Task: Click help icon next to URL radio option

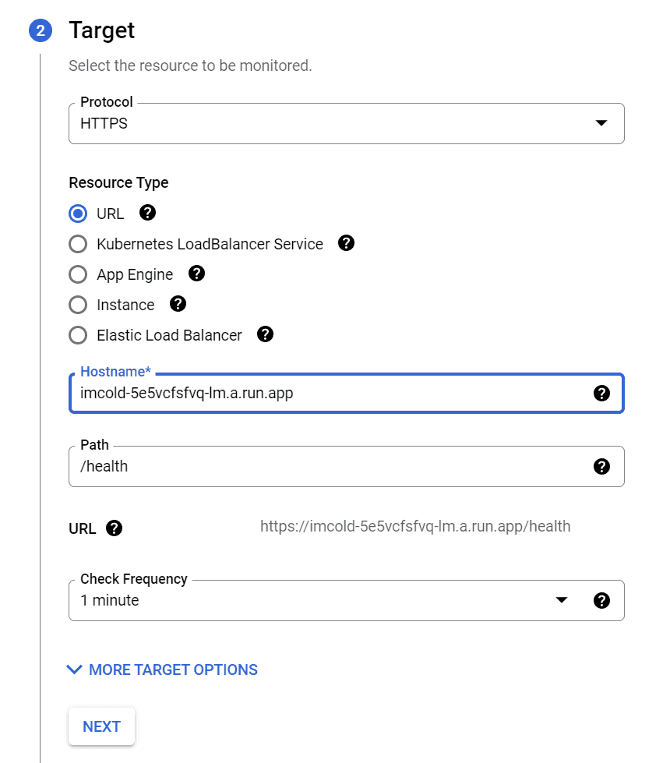Action: [146, 213]
